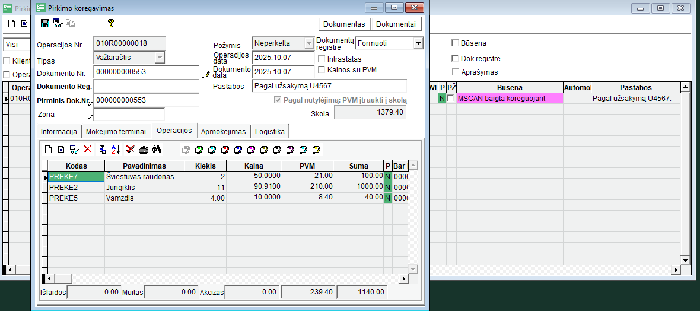Enable the Intrastatas checkbox
Viewport: 700px width, 311px height.
point(322,59)
